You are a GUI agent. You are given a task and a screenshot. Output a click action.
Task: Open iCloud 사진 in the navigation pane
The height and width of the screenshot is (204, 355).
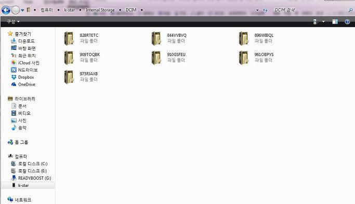pos(29,63)
